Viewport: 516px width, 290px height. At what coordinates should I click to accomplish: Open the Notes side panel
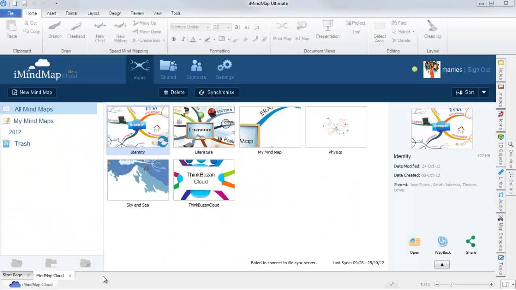501,70
